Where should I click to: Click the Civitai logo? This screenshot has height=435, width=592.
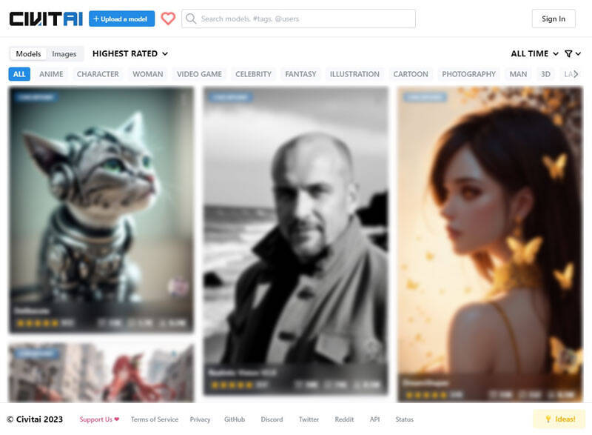[x=46, y=19]
